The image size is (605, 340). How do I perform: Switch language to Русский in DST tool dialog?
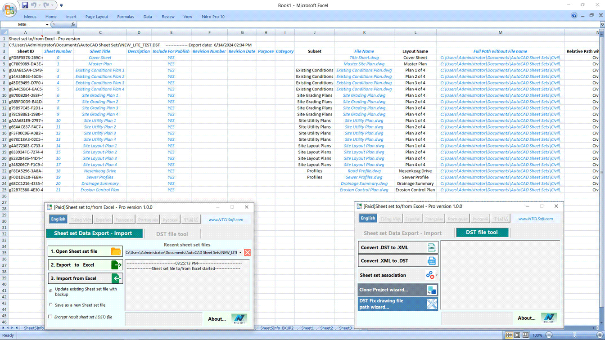coord(480,219)
